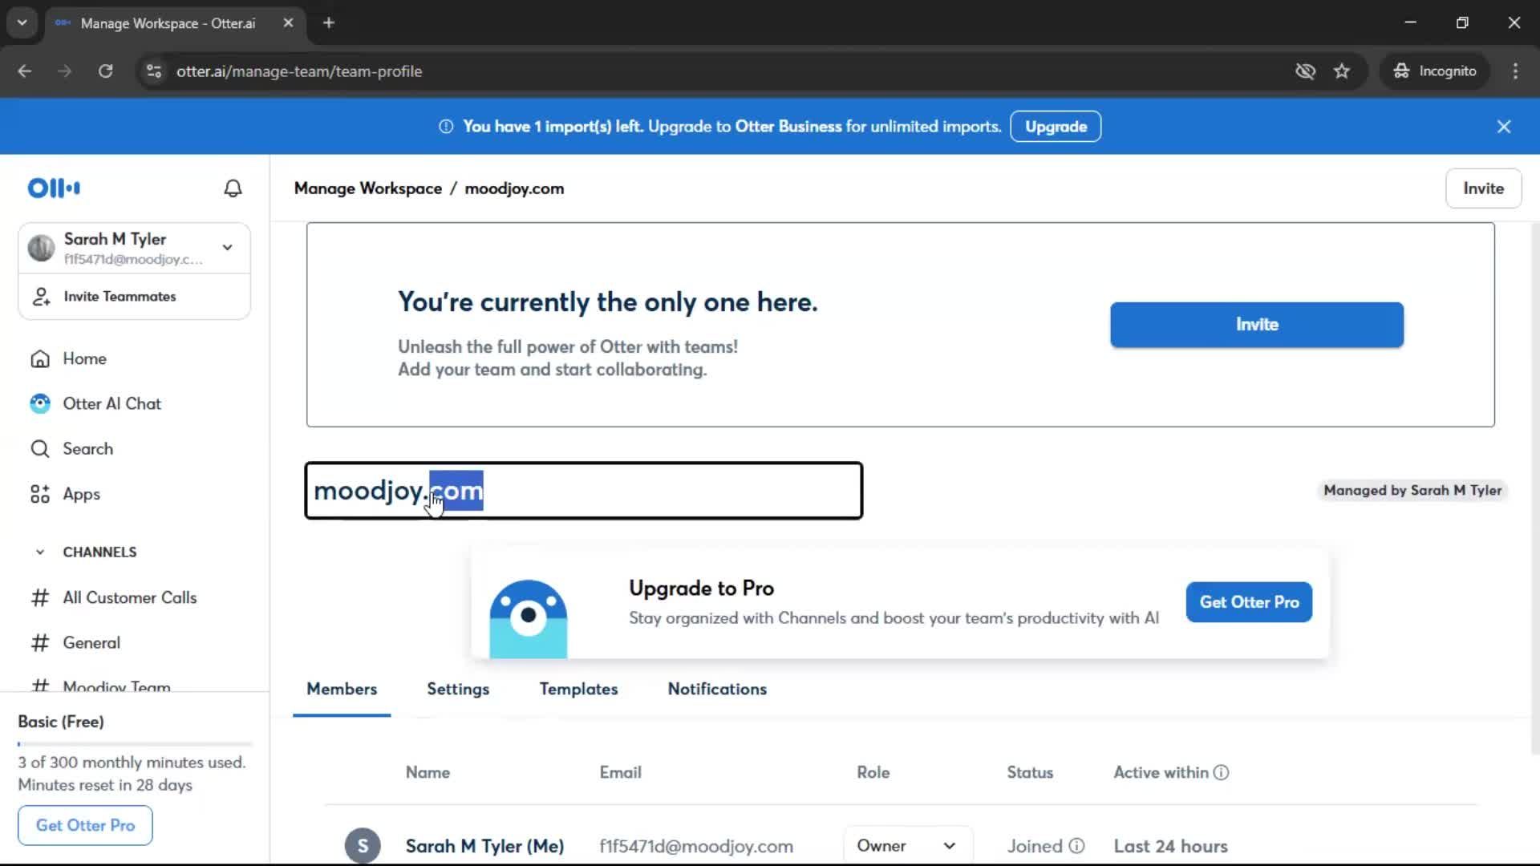Open the tab search dropdown

(22, 22)
